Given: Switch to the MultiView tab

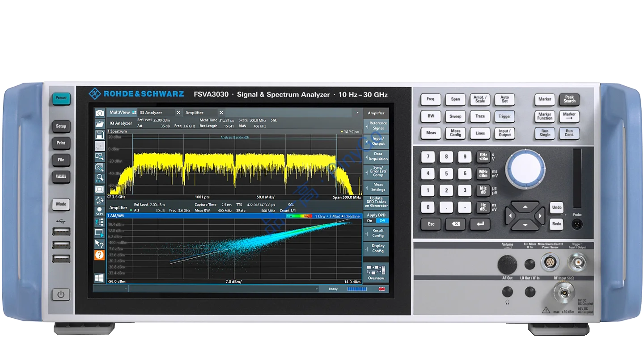Looking at the screenshot, I should (x=122, y=113).
